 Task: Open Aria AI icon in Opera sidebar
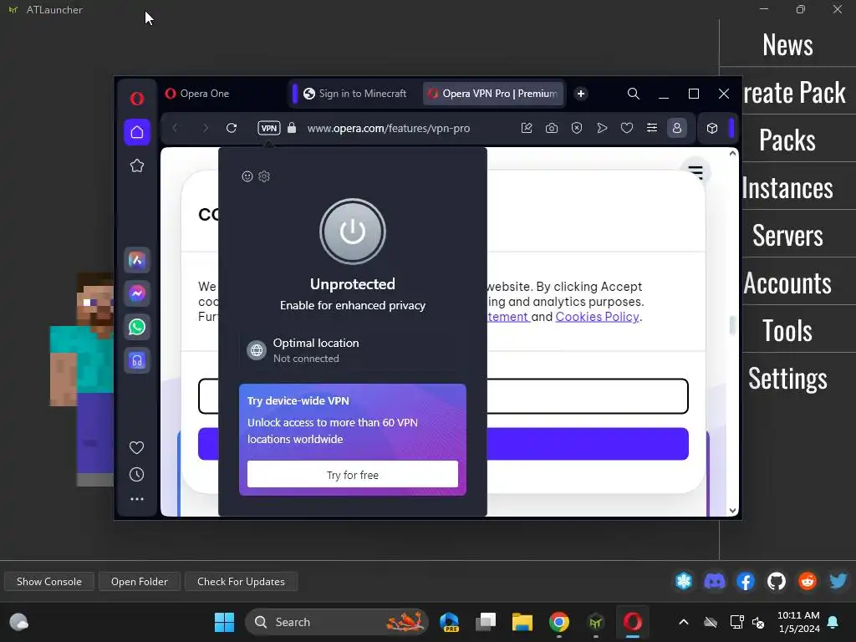(137, 261)
